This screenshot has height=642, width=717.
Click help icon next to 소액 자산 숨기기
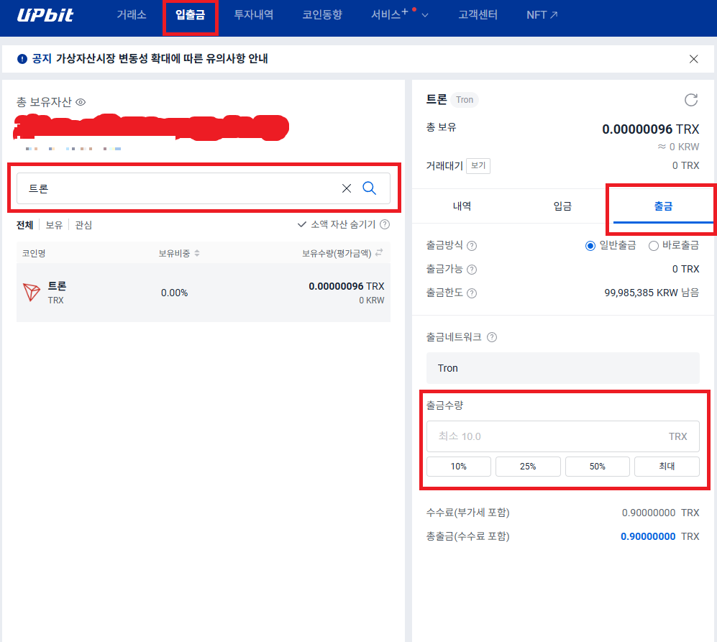[x=385, y=224]
